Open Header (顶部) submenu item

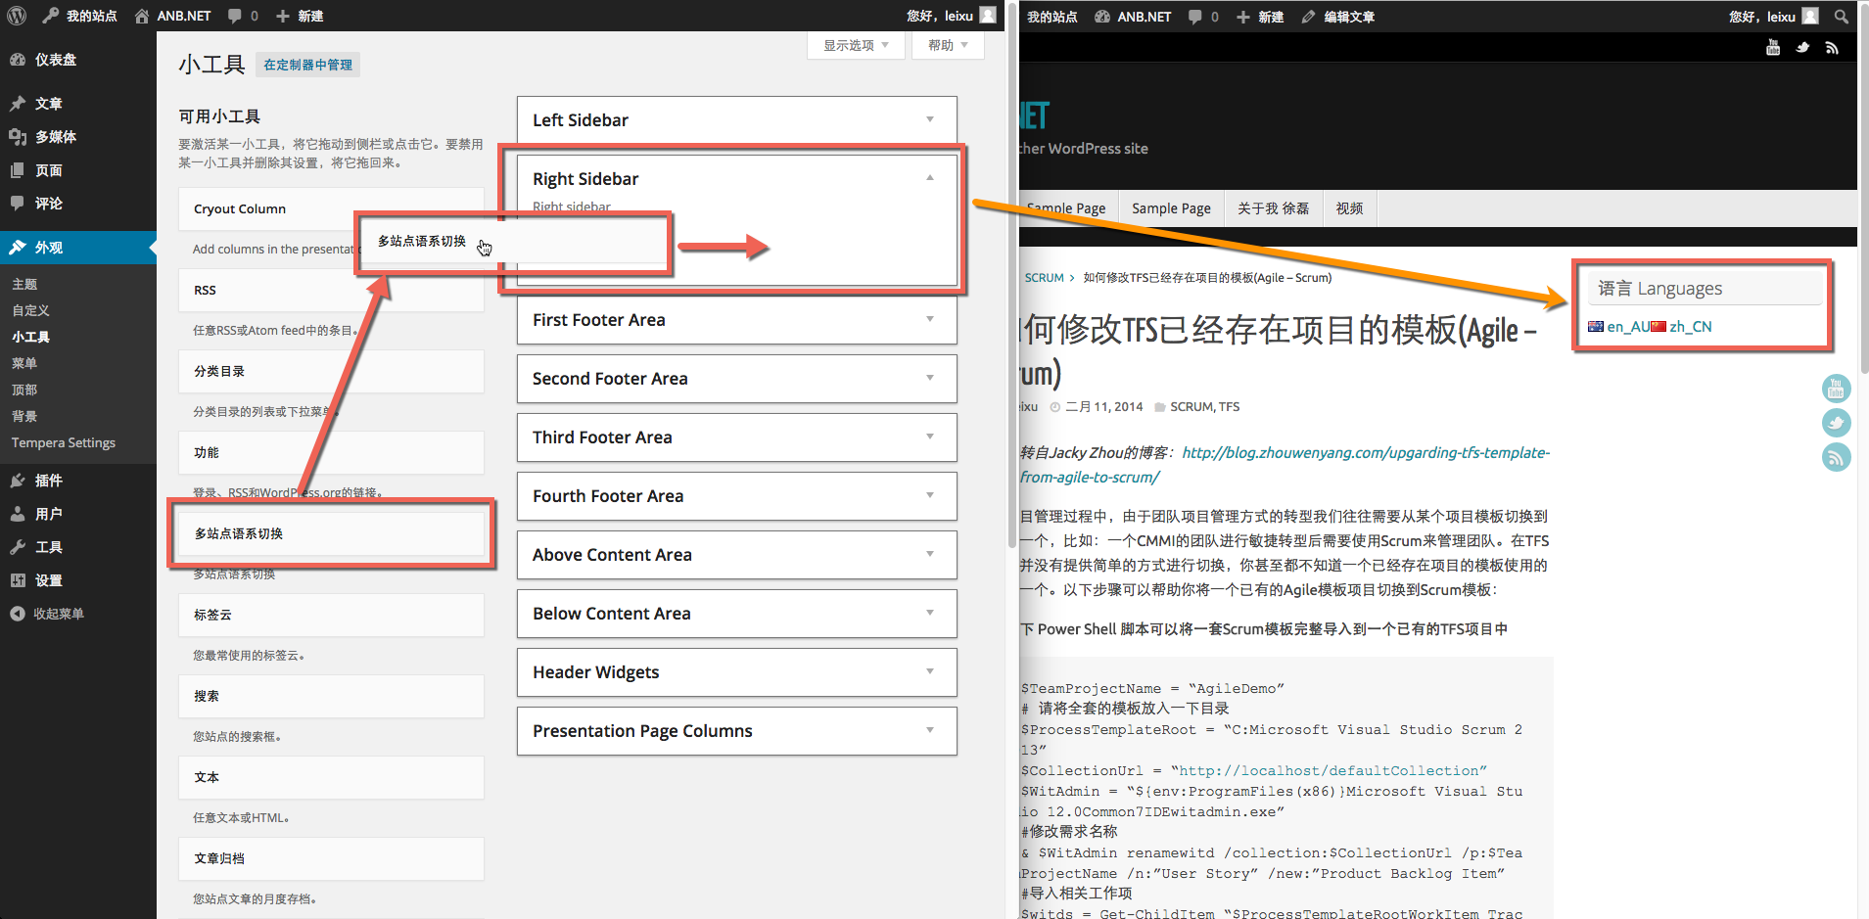point(24,390)
